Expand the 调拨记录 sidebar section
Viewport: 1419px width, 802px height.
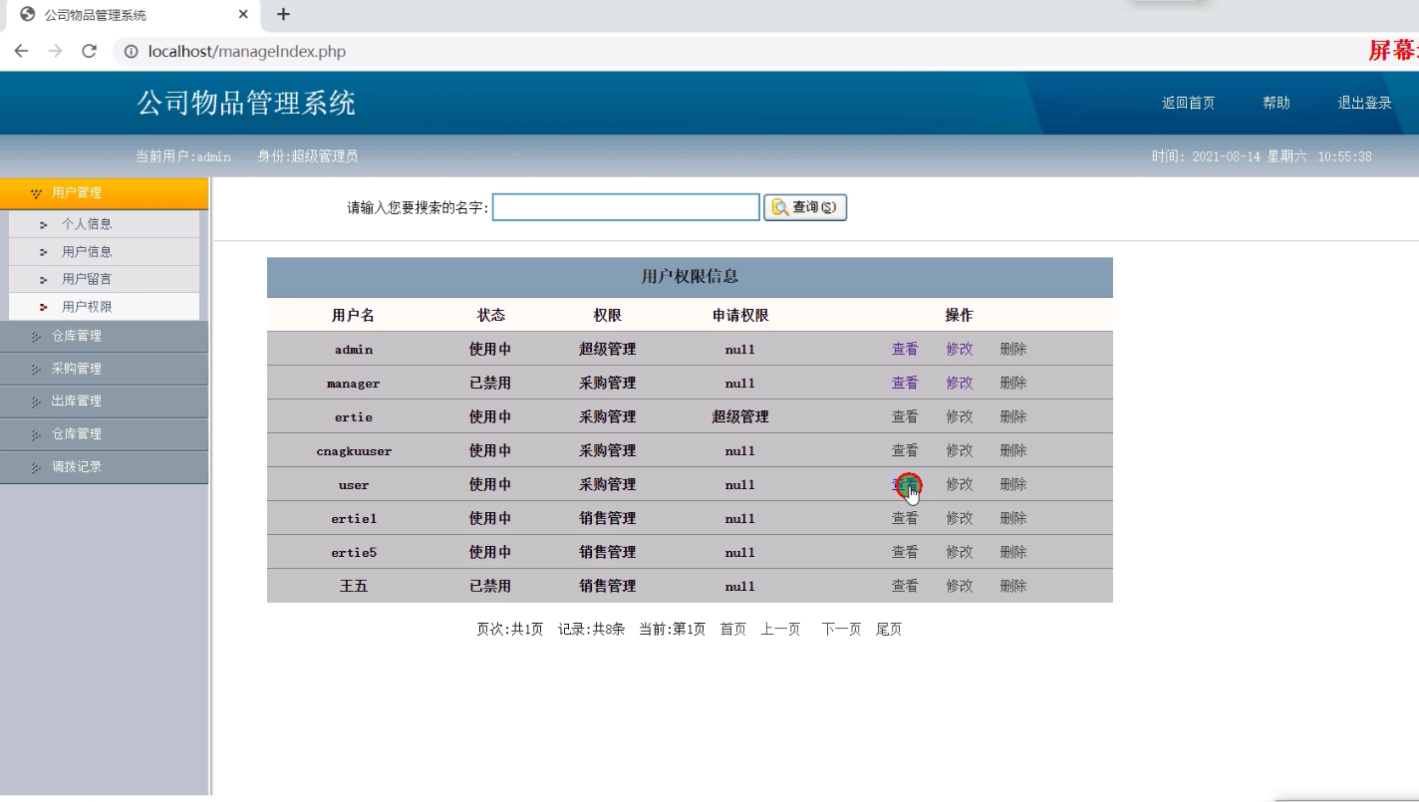click(104, 467)
